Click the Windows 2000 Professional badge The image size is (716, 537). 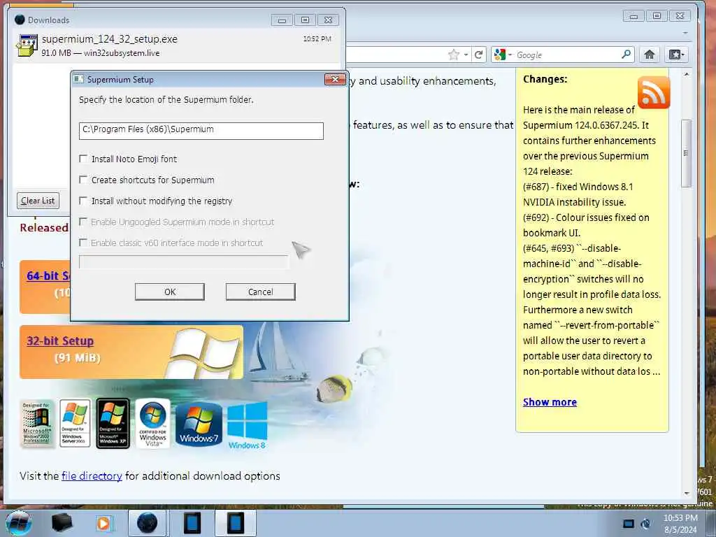(38, 424)
